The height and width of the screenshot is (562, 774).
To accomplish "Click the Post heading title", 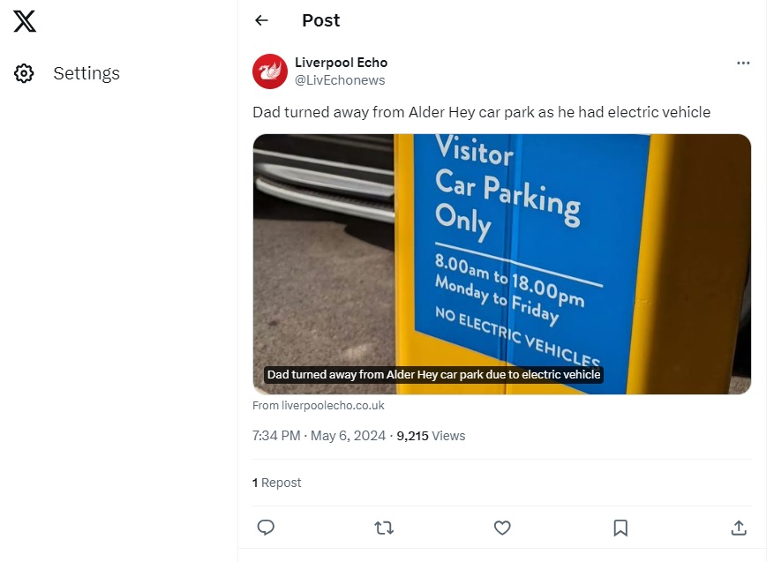I will tap(320, 20).
